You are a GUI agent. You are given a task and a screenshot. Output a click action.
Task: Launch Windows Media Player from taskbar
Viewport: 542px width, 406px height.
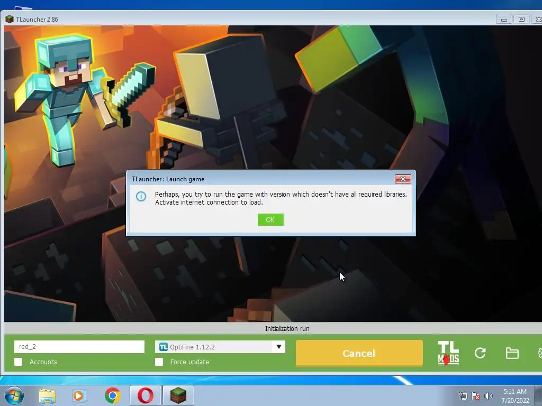click(x=79, y=395)
